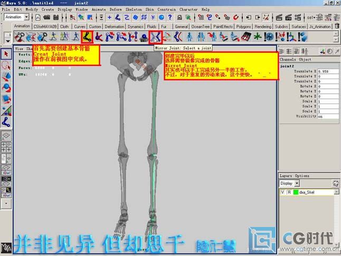Open the Deform menu
Screen dimensions: 341x256
[x=116, y=10]
